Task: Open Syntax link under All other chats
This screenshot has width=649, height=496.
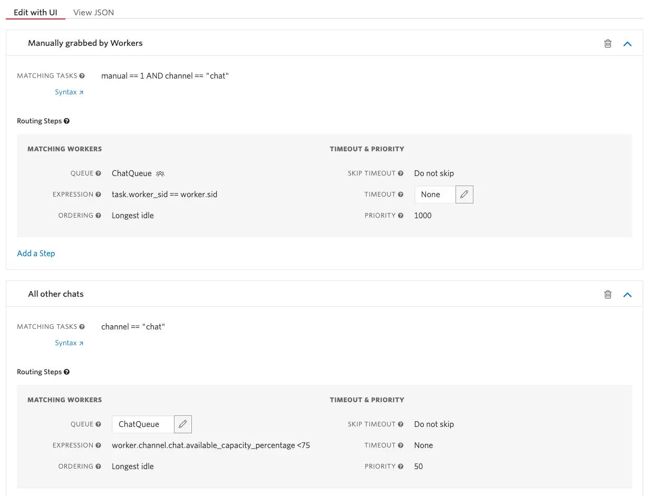Action: click(69, 343)
